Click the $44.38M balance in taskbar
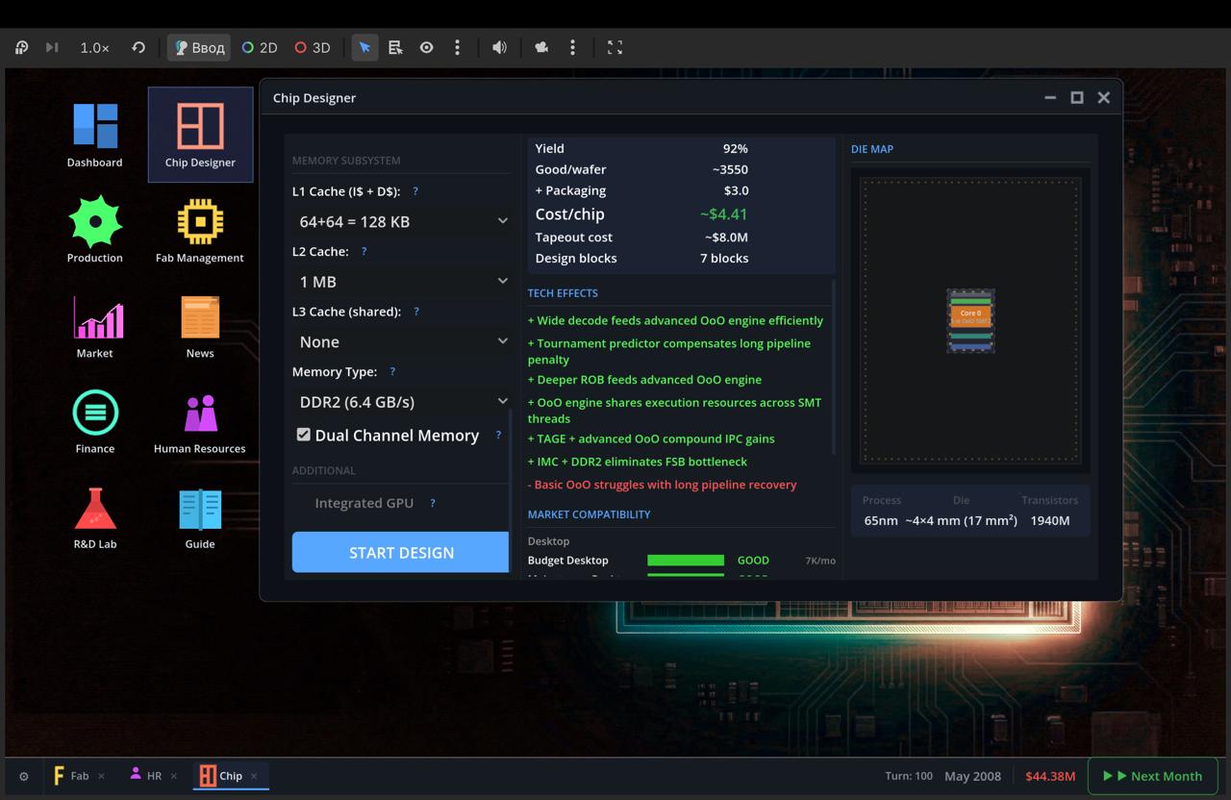 click(1050, 776)
